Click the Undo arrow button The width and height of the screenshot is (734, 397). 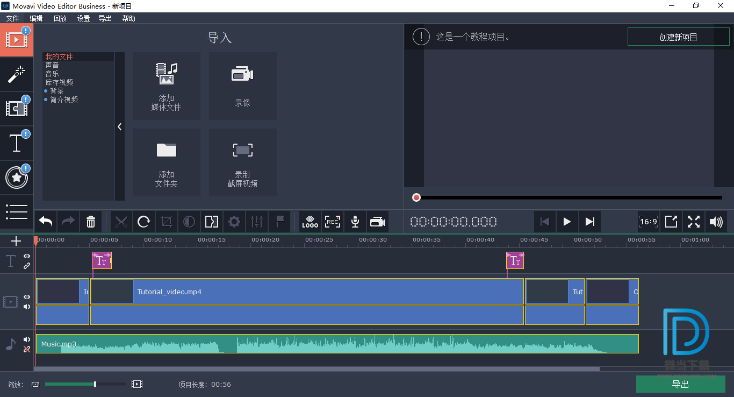click(46, 222)
